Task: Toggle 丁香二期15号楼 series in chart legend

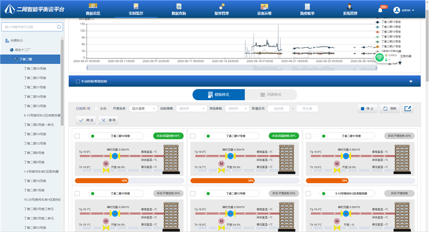Action: click(388, 22)
